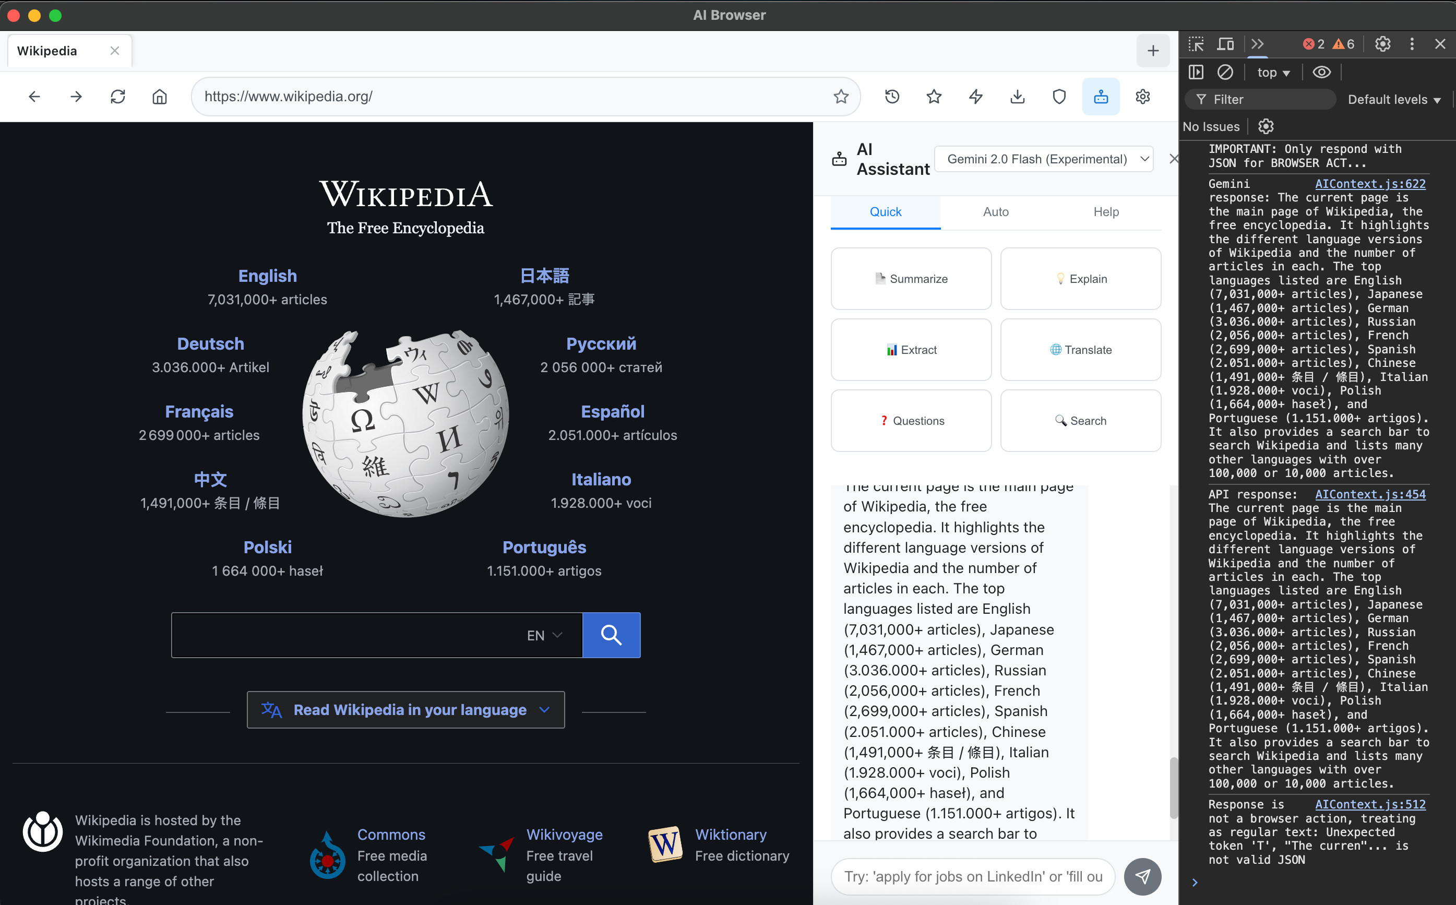Toggle the AI assistant robot icon
The height and width of the screenshot is (905, 1456).
1101,97
